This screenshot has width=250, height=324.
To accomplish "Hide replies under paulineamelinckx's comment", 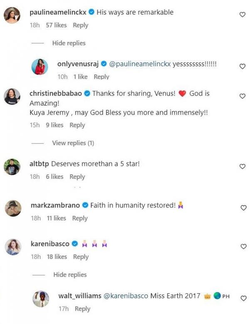I will pyautogui.click(x=69, y=43).
